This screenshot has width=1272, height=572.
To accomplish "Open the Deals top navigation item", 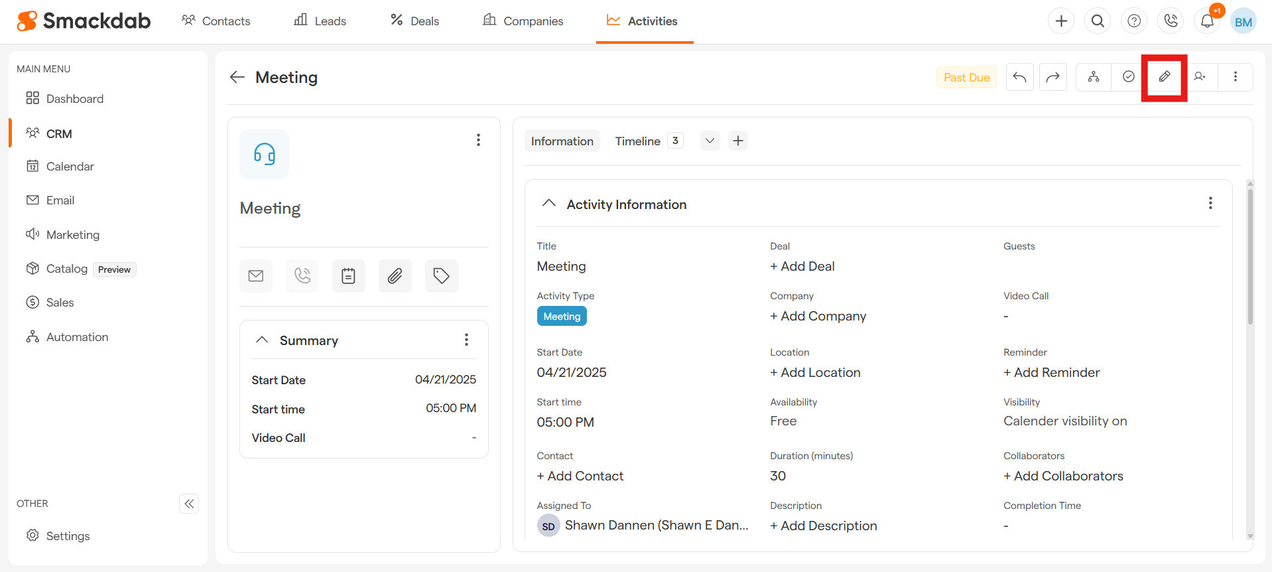I will tap(414, 21).
